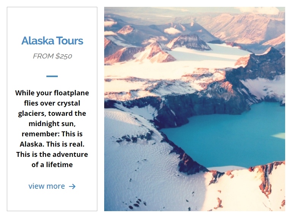
Task: Click the Alaska glacier aerial photo
Action: click(x=194, y=109)
